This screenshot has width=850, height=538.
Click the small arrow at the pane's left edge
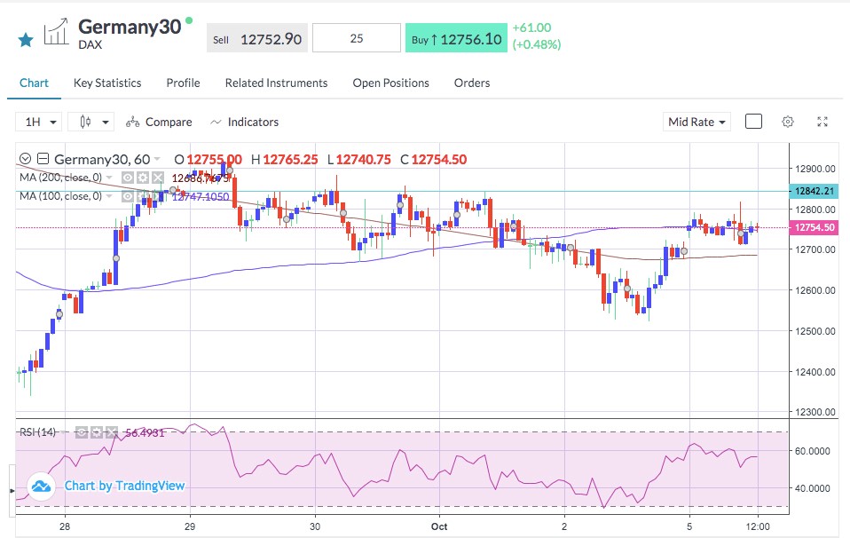coord(12,491)
